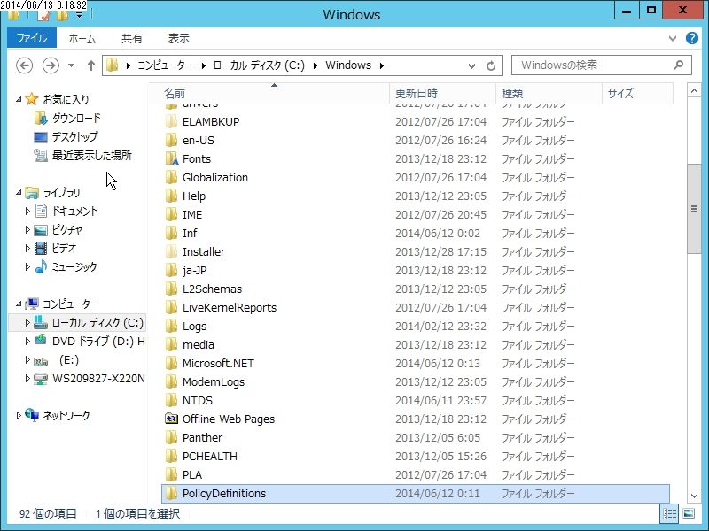Click the Fonts folder icon

pyautogui.click(x=171, y=159)
